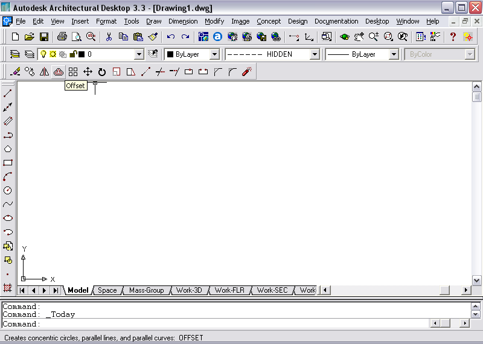Toggle freeze in viewport for layer 0
Image resolution: width=483 pixels, height=344 pixels.
coord(63,54)
